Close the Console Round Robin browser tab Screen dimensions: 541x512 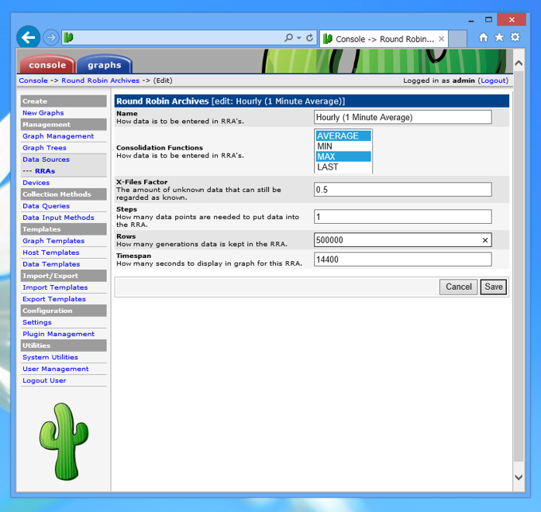coord(442,39)
